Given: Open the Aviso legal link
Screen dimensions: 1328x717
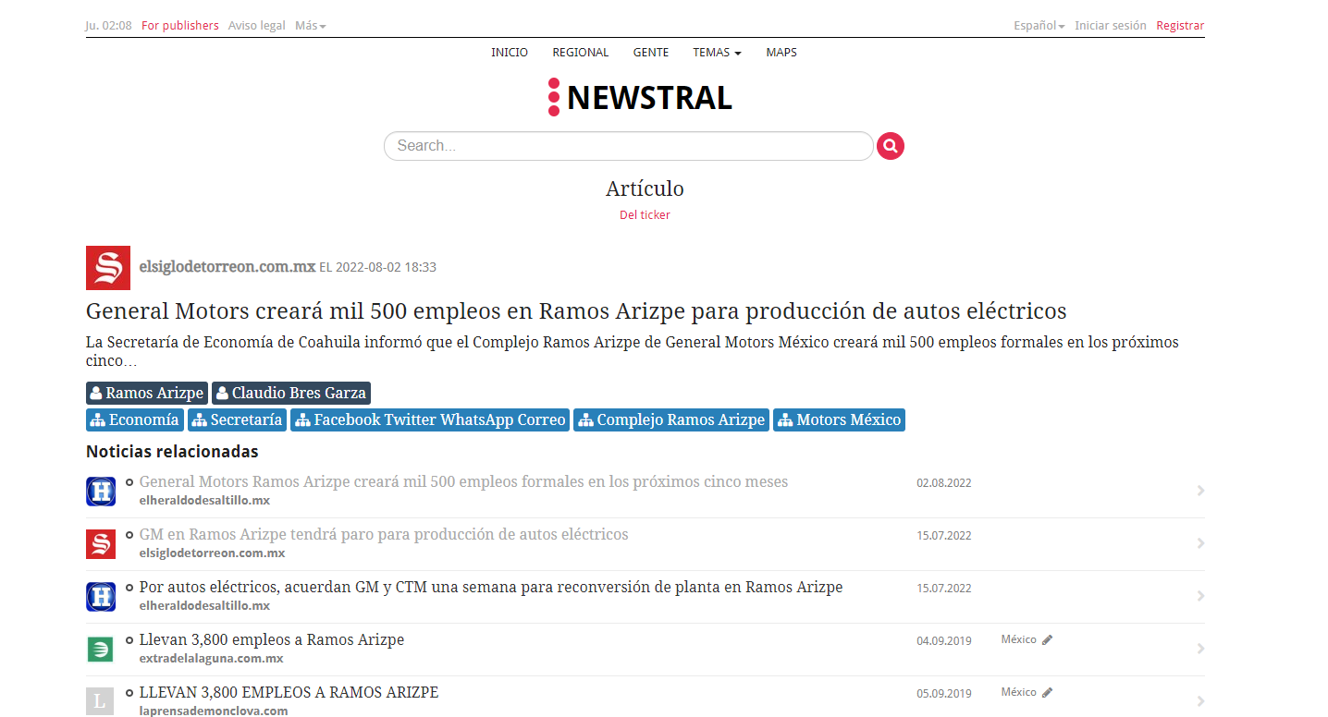Looking at the screenshot, I should (257, 26).
